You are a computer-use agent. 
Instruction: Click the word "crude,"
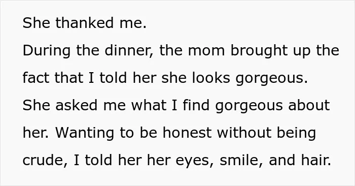tap(45, 160)
